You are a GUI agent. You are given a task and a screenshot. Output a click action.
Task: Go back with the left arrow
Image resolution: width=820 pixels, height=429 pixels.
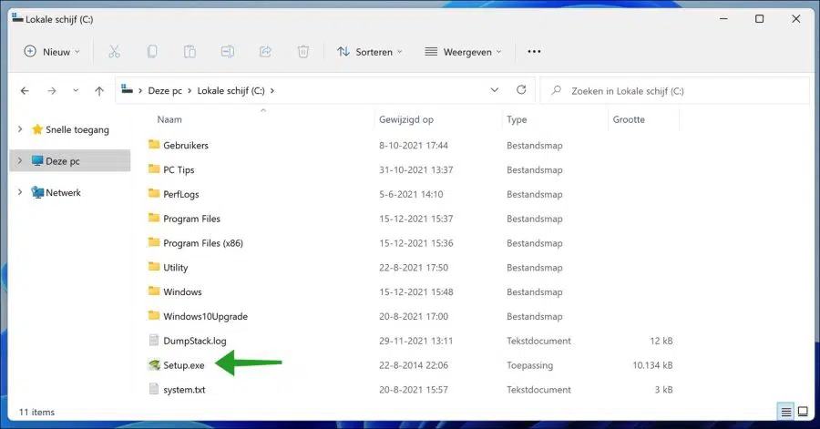[25, 91]
